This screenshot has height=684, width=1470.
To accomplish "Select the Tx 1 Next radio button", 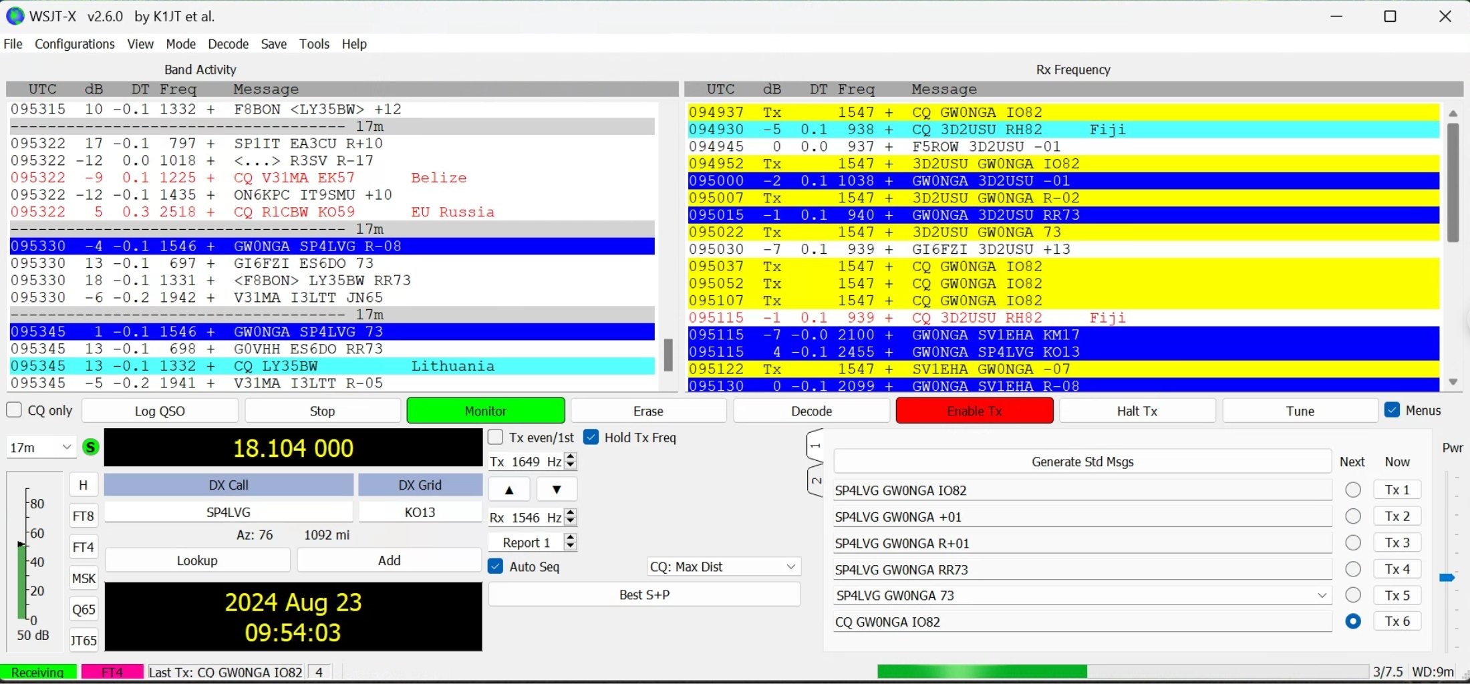I will (1353, 490).
